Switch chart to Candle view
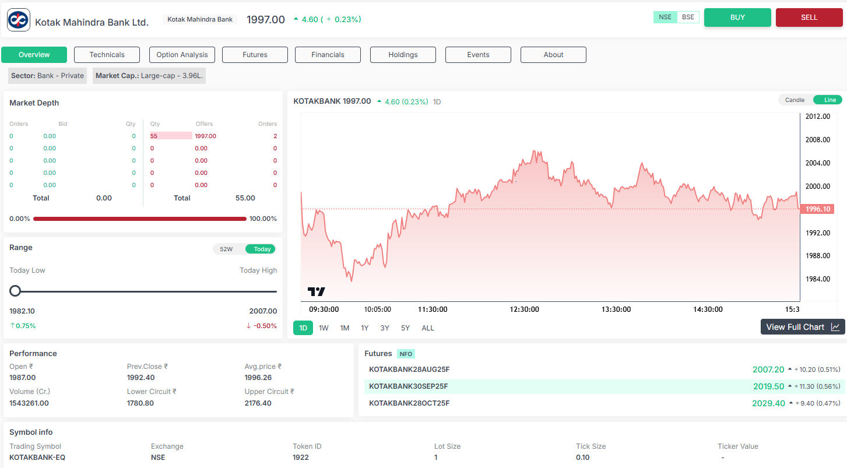847x468 pixels. [x=795, y=100]
